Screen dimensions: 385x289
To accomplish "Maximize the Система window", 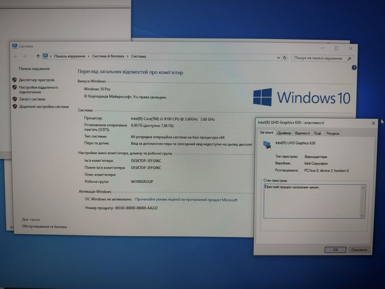I will pyautogui.click(x=337, y=48).
